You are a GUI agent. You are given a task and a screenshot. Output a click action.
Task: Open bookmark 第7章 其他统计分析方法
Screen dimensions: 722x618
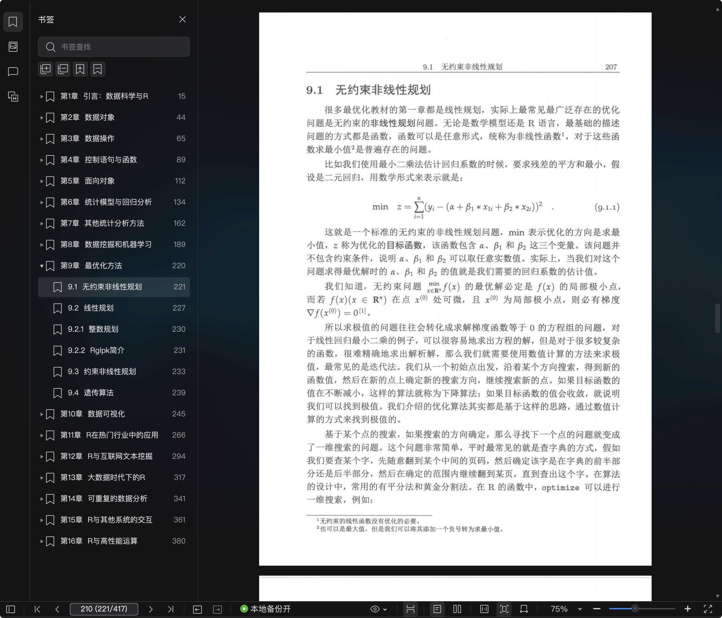click(114, 223)
